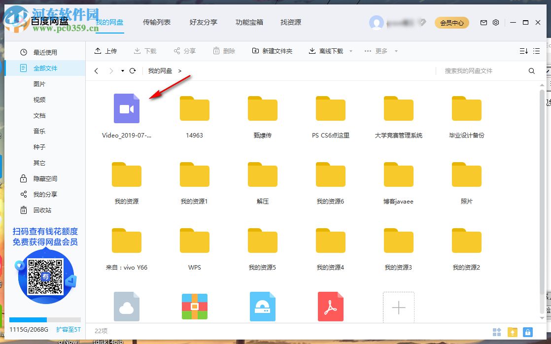Open the 删除 delete tool
Viewport: 551px width, 344px height.
coord(224,51)
